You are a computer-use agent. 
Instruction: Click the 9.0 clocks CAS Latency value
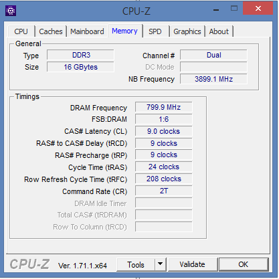(164, 131)
